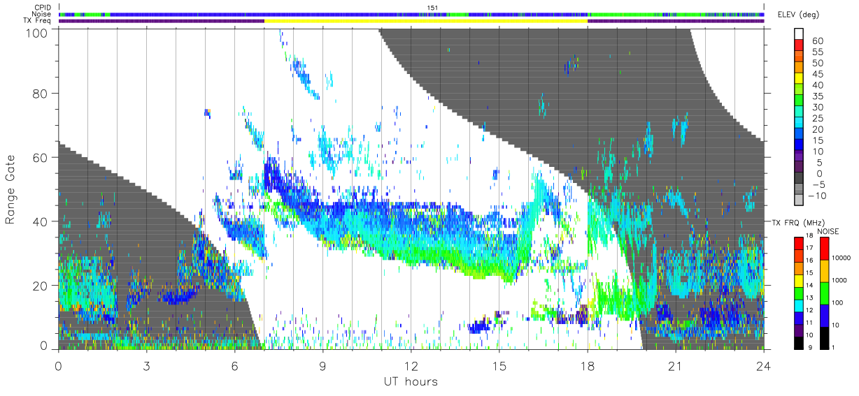Click the '12' UT hours tick label
Viewport: 859px width, 396px height.
click(411, 365)
